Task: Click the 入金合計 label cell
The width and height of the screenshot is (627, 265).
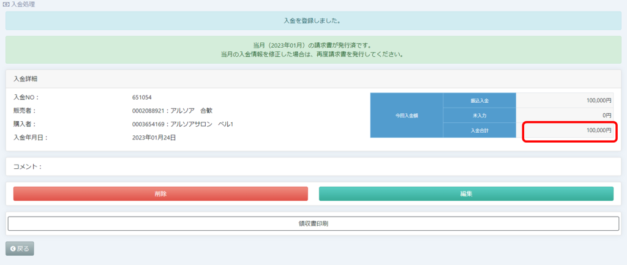Action: (x=479, y=130)
